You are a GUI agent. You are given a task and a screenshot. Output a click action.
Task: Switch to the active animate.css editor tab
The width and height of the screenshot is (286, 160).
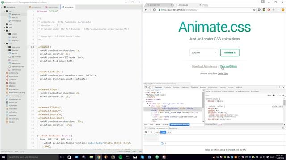[x=68, y=7]
